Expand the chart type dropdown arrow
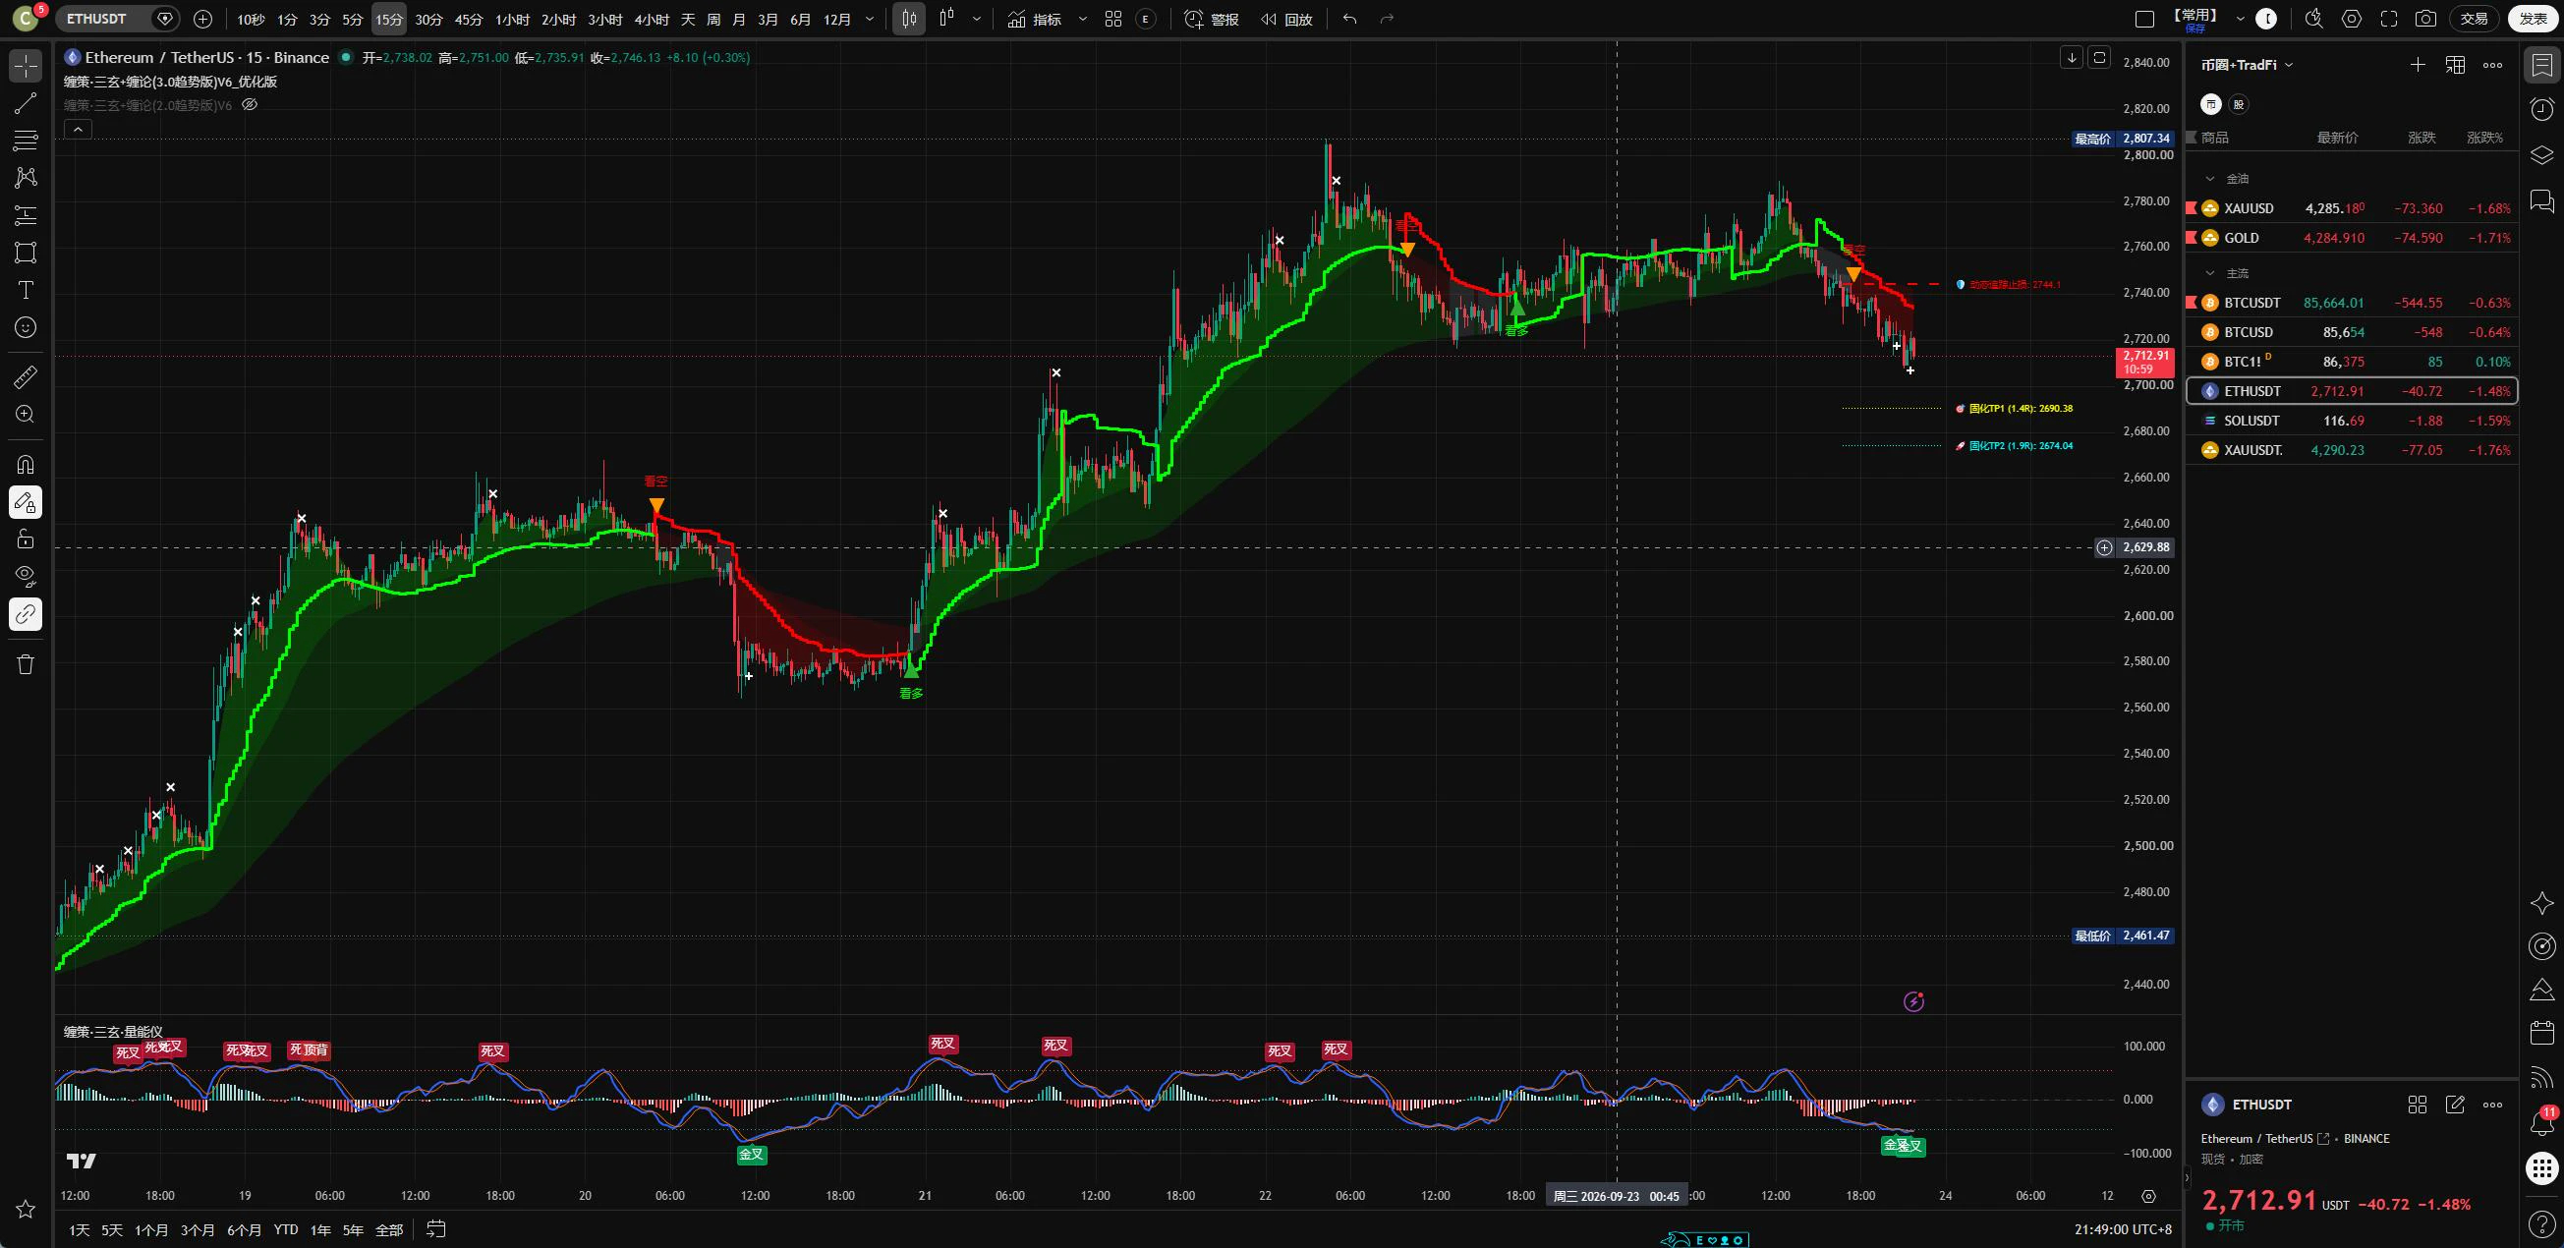This screenshot has height=1248, width=2564. [x=977, y=19]
